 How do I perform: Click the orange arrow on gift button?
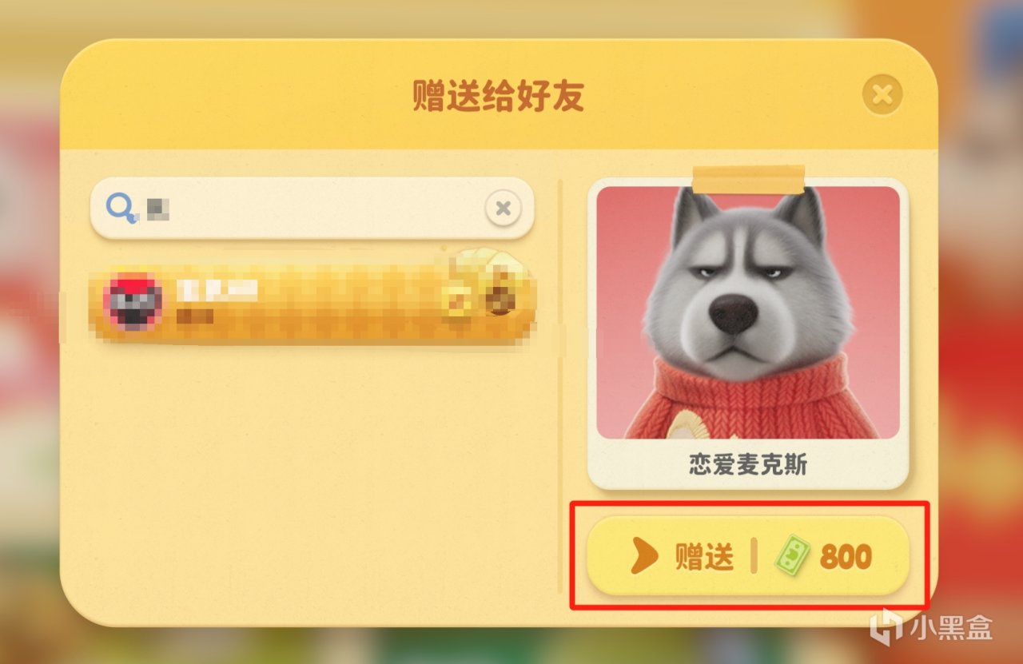pos(643,556)
